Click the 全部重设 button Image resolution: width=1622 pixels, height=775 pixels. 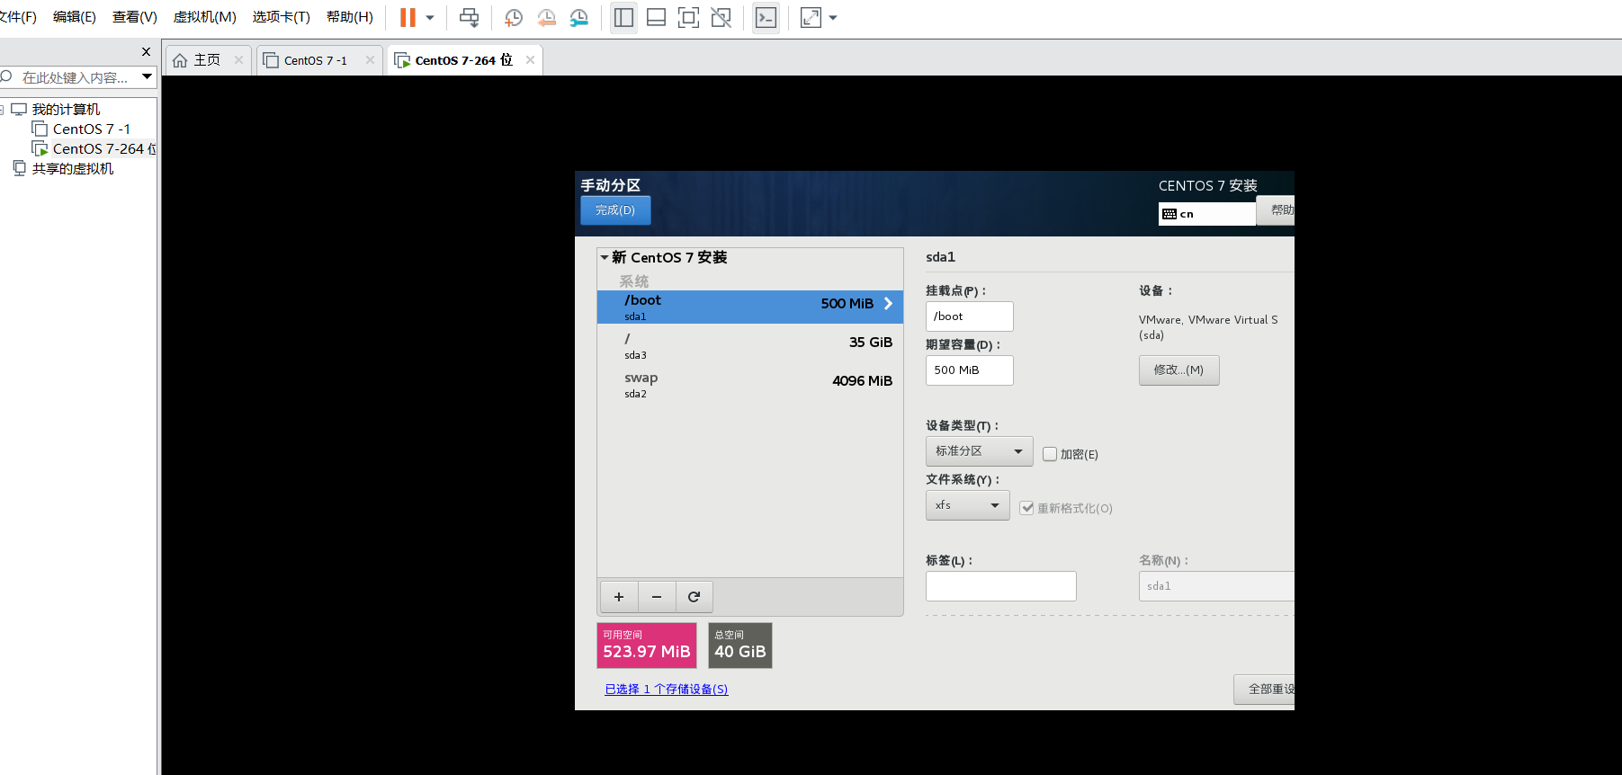click(x=1265, y=690)
